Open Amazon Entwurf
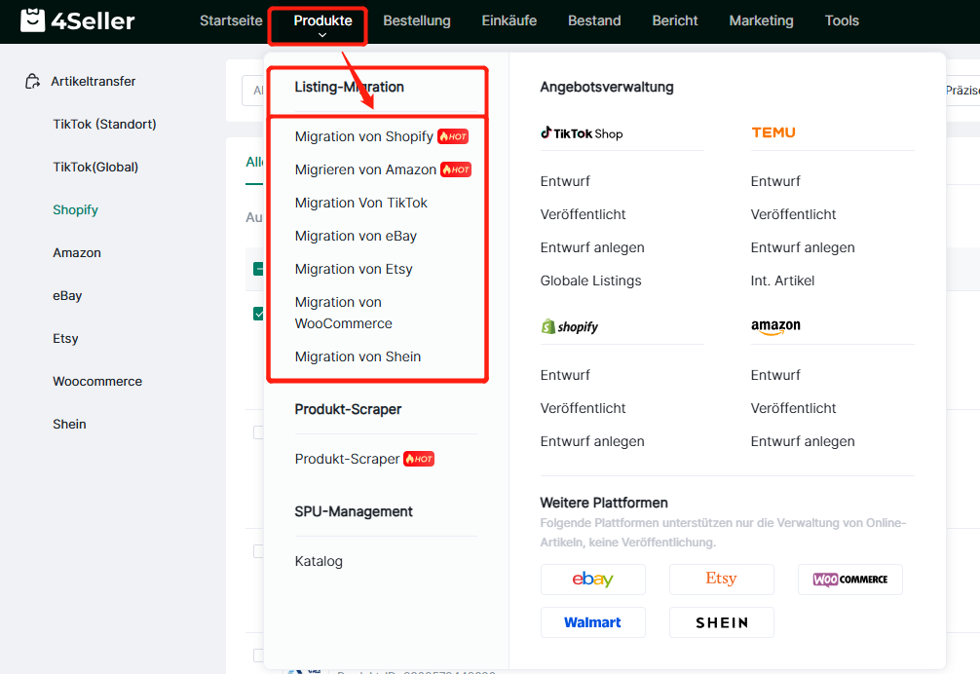The height and width of the screenshot is (674, 980). pos(775,375)
